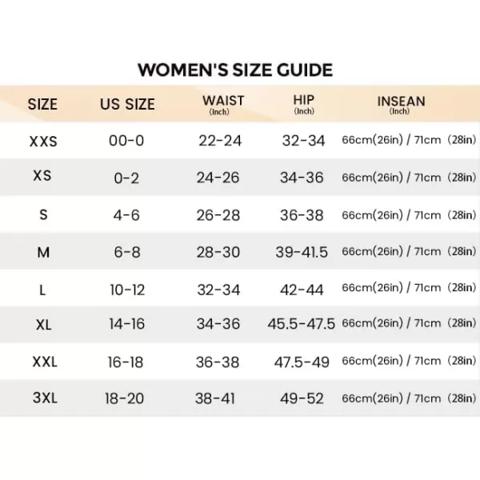This screenshot has height=480, width=480.
Task: Click the US SIZE column header
Action: [126, 104]
